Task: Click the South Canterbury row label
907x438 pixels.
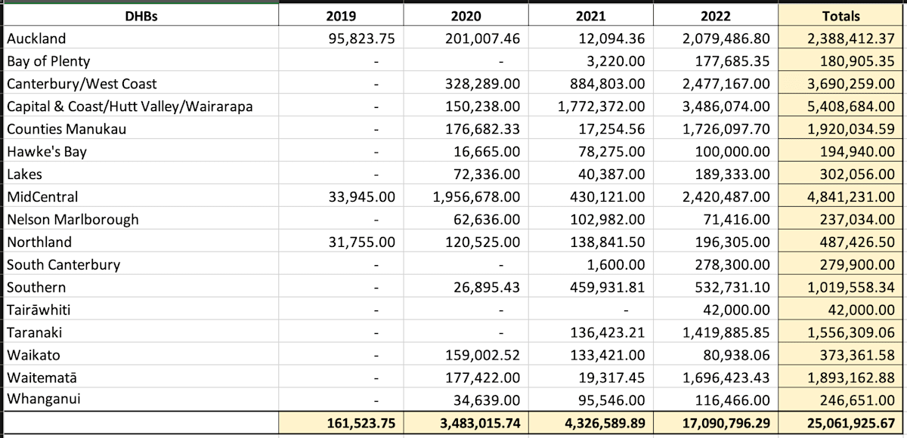Action: pos(63,265)
